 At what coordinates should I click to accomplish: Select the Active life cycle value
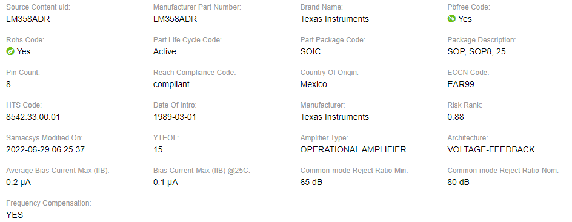click(165, 51)
